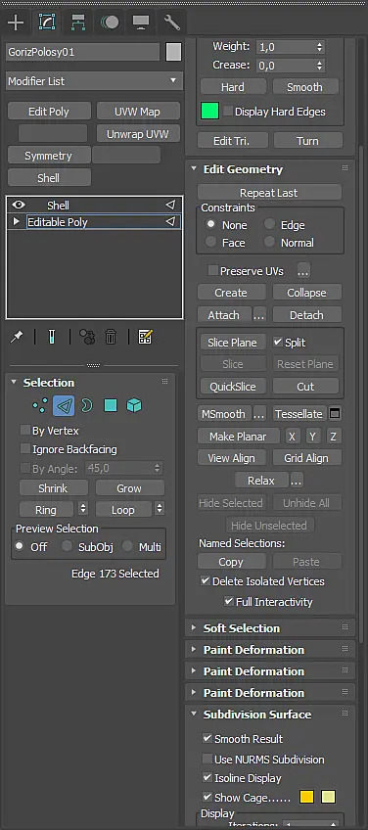Screen dimensions: 368x830
Task: Open the Create panel tab (plus icon)
Action: coord(16,23)
